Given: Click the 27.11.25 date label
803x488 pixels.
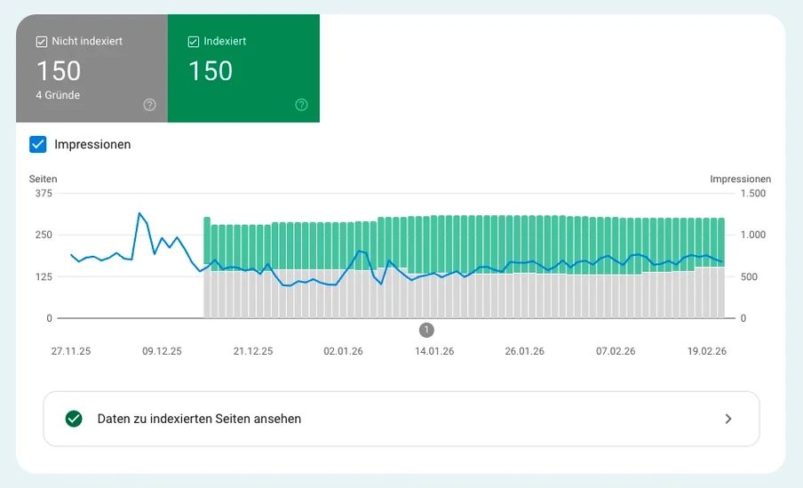Looking at the screenshot, I should 71,351.
